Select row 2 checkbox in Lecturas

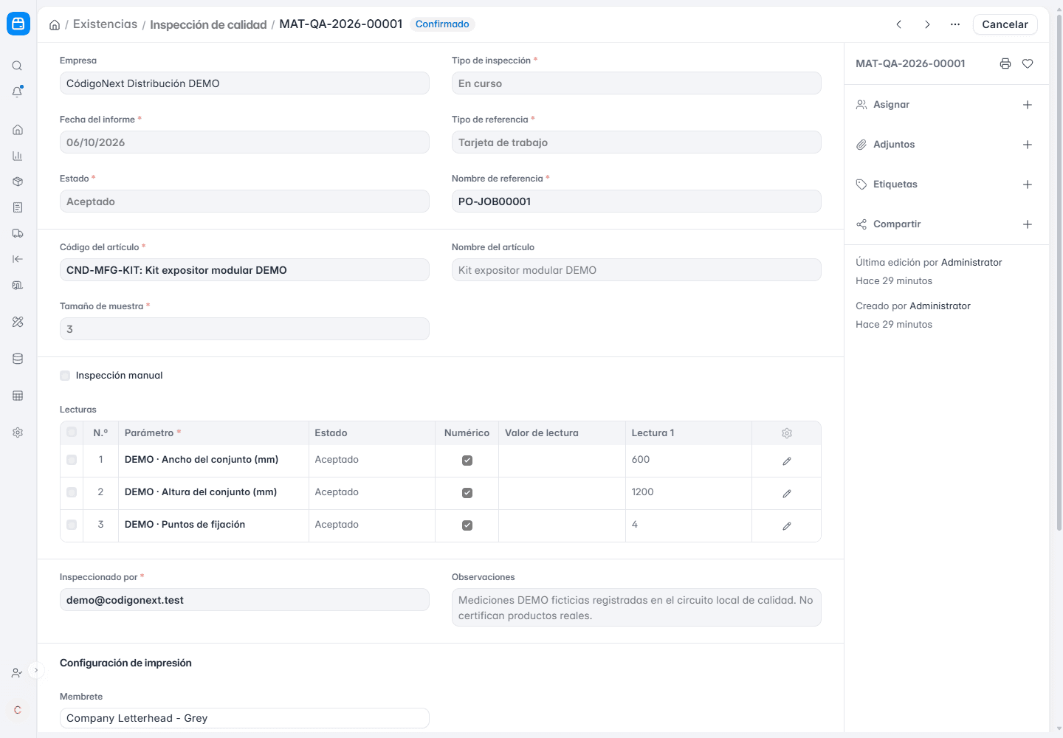tap(72, 492)
